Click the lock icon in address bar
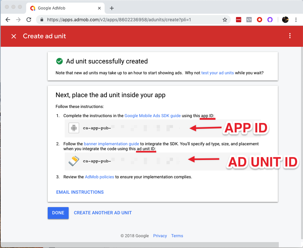 coord(42,20)
